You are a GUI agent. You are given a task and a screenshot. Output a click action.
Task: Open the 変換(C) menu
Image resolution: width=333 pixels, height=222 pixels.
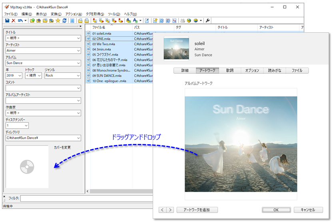(56, 14)
